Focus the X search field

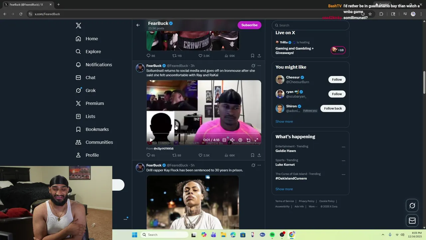[x=311, y=25]
